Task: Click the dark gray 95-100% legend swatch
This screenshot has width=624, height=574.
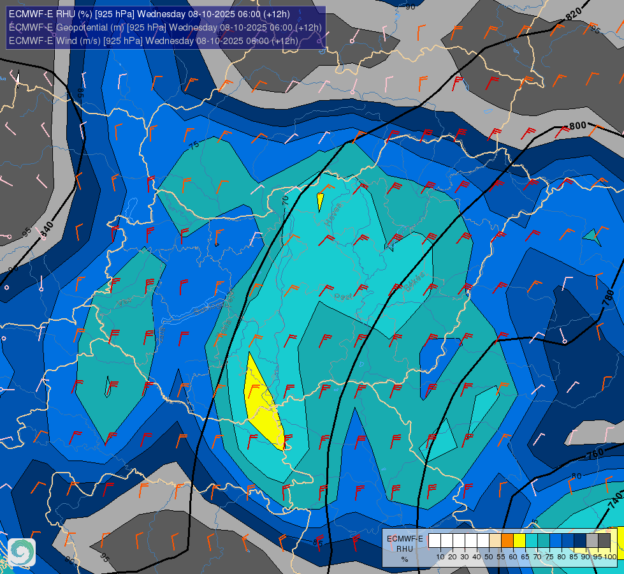Action: click(604, 541)
